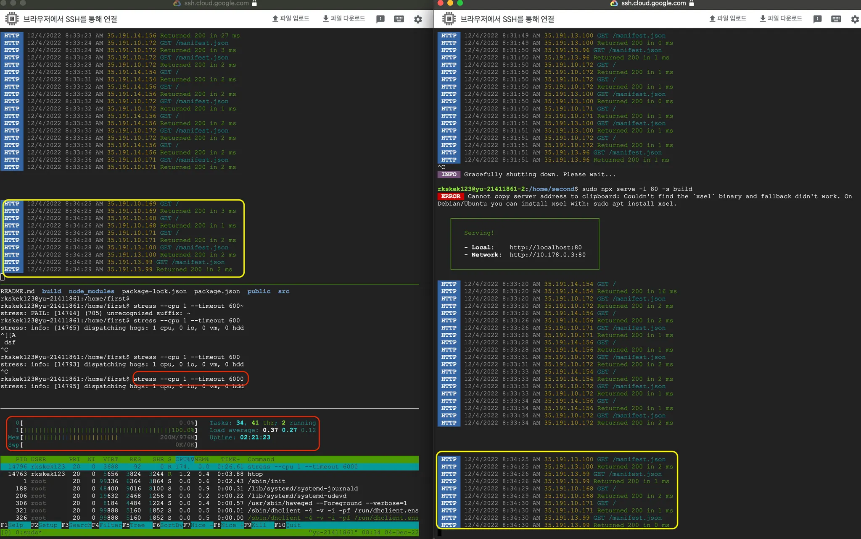The width and height of the screenshot is (861, 539).
Task: Sort by the MEM% column header in htop
Action: pos(201,459)
